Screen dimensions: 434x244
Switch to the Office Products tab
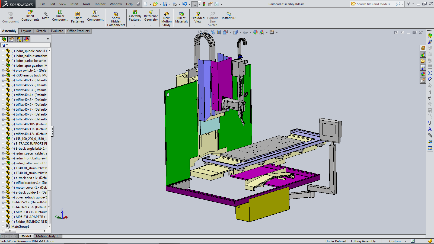coord(78,31)
